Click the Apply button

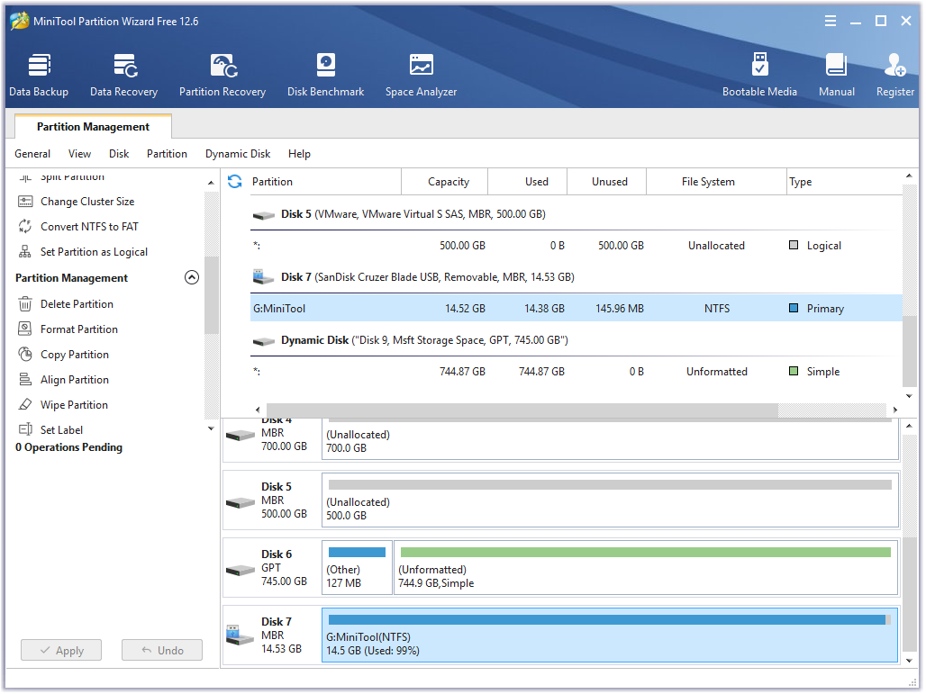click(x=60, y=650)
